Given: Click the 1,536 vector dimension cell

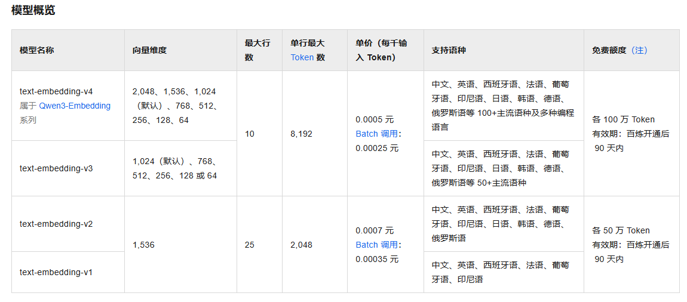Looking at the screenshot, I should pos(143,245).
